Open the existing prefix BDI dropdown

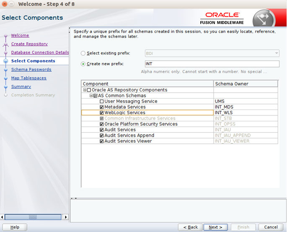point(212,53)
